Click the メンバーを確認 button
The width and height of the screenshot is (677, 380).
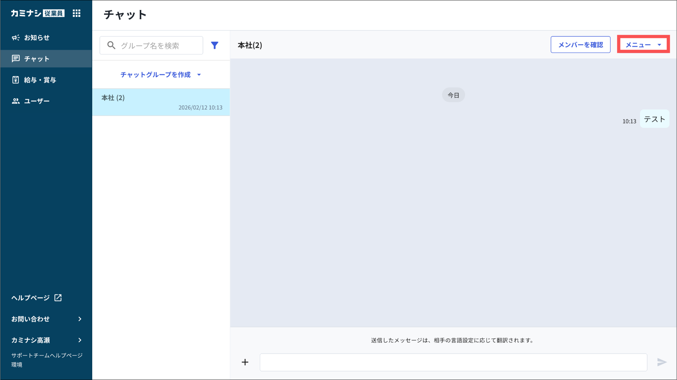click(580, 45)
